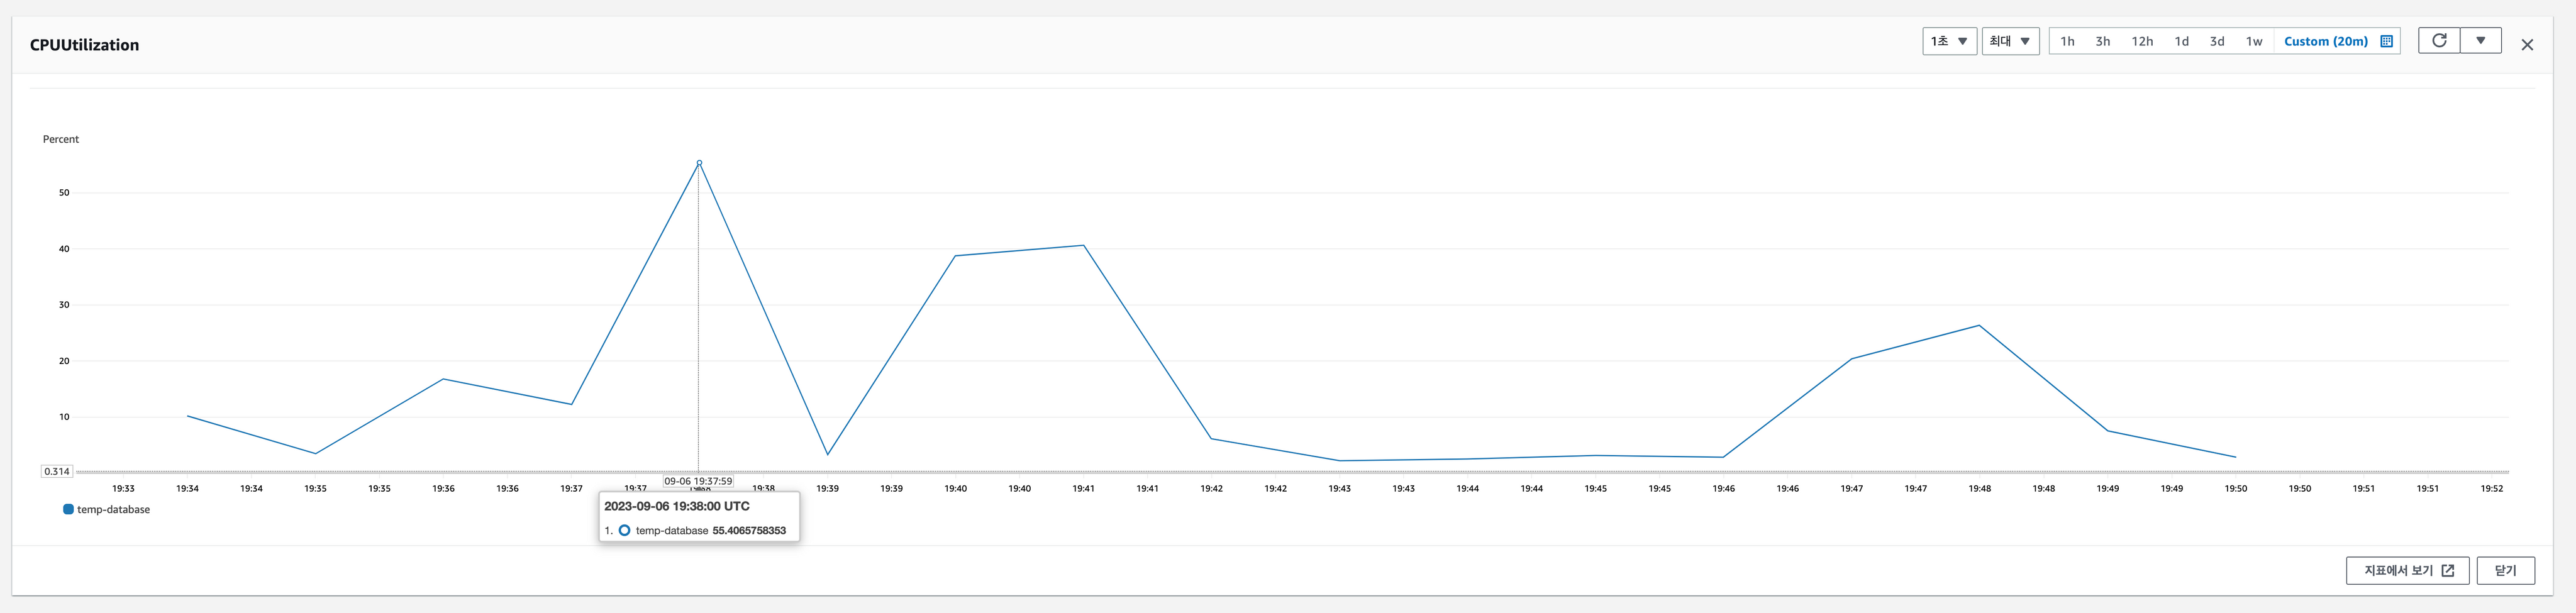
Task: Select the 3h time range
Action: tap(2103, 42)
